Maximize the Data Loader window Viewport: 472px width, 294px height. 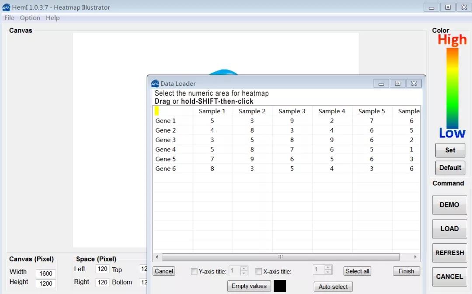(398, 84)
